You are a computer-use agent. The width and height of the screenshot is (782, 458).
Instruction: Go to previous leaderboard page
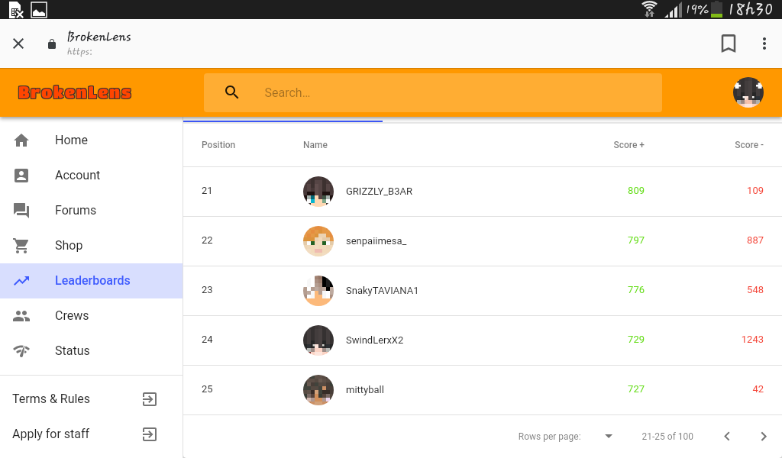pos(727,436)
